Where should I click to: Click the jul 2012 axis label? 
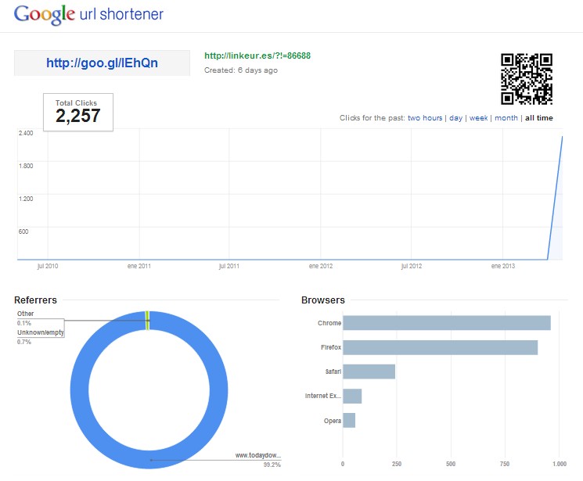tap(411, 266)
